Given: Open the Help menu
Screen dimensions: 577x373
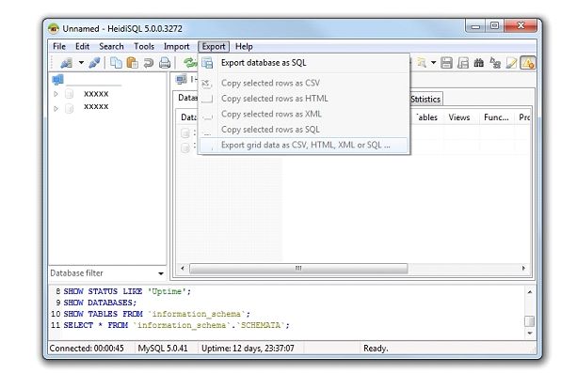Looking at the screenshot, I should [244, 46].
